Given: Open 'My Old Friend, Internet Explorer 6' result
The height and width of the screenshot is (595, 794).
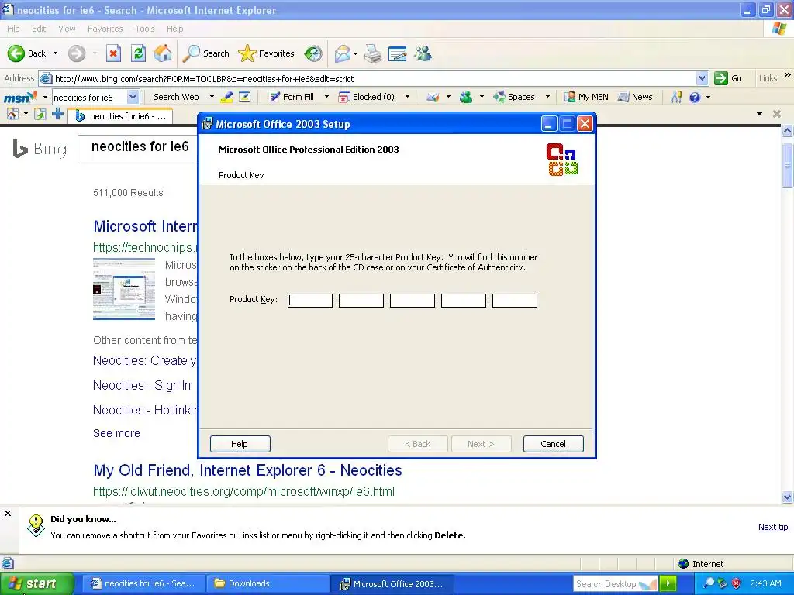Looking at the screenshot, I should pos(247,470).
